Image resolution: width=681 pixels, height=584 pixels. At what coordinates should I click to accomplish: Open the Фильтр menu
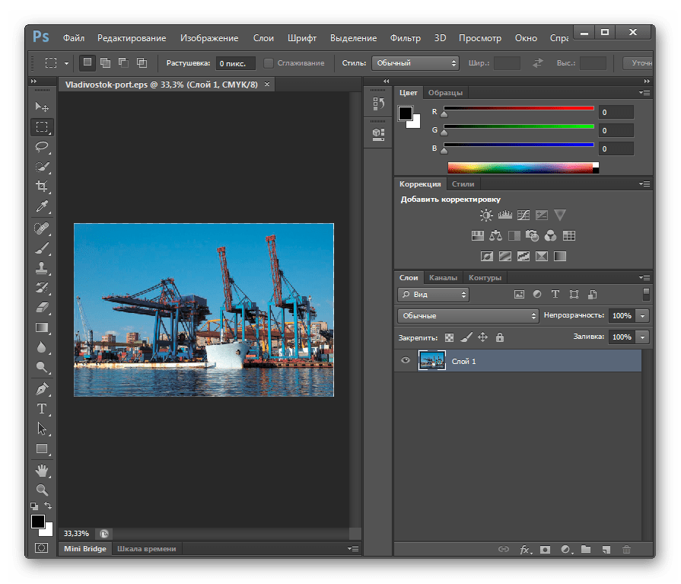coord(405,38)
